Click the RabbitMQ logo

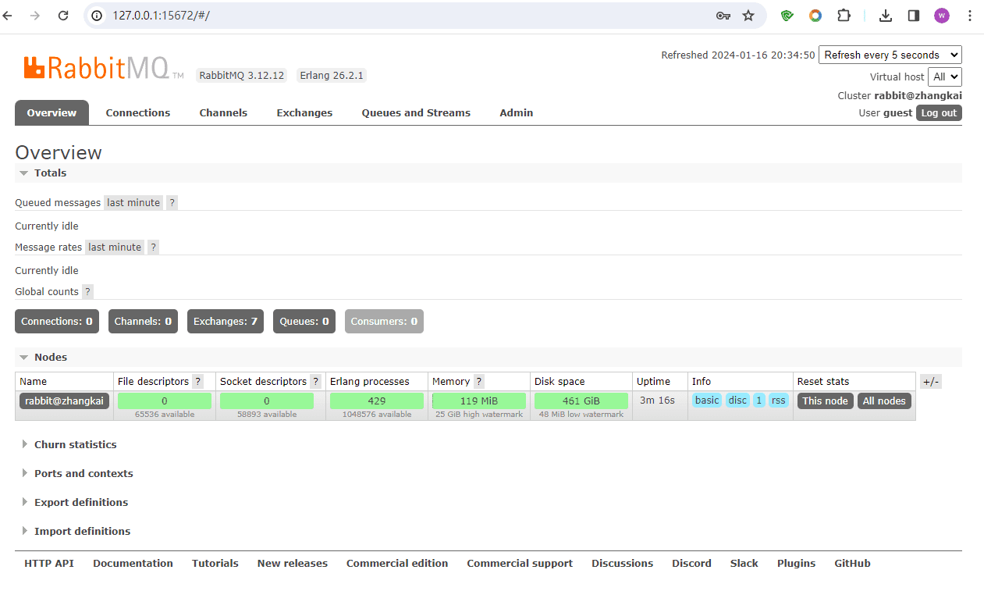tap(104, 68)
